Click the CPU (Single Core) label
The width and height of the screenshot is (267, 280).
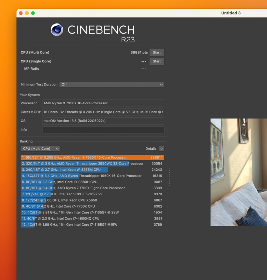36,61
